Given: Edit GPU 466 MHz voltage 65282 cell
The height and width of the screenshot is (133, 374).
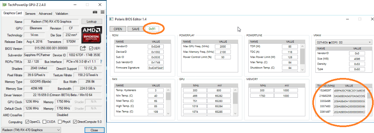Looking at the screenshot, I should click(x=219, y=96).
